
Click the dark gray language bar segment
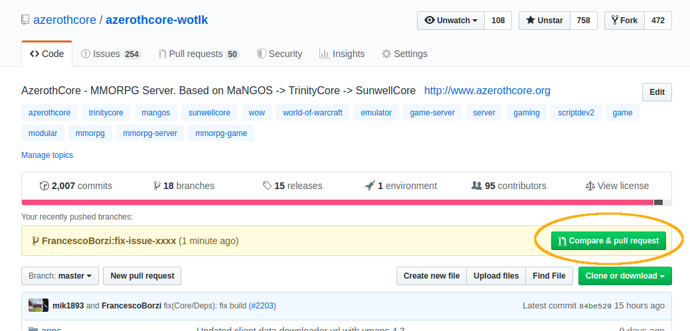658,202
